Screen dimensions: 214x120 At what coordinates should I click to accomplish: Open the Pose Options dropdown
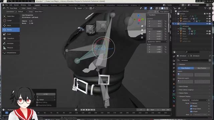(165, 12)
